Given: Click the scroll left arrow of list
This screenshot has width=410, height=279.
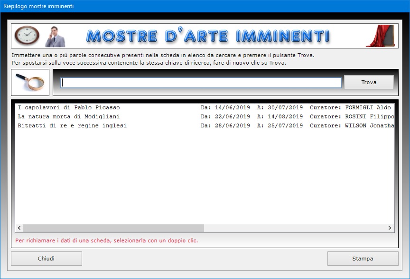Looking at the screenshot, I should (x=19, y=228).
